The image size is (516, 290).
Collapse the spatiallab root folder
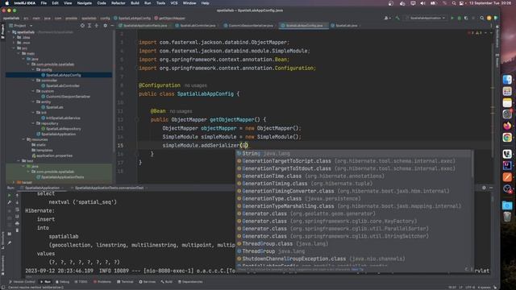[9, 32]
